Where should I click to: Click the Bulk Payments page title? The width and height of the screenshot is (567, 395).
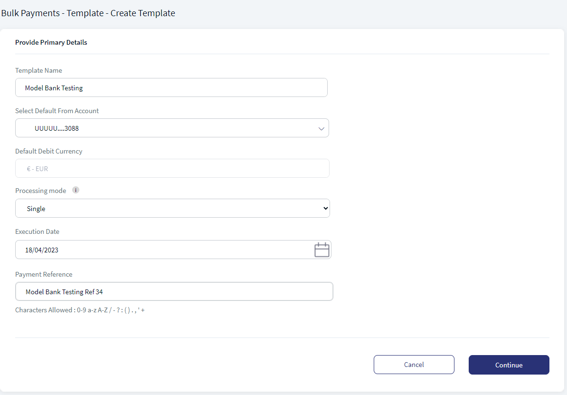pyautogui.click(x=88, y=13)
